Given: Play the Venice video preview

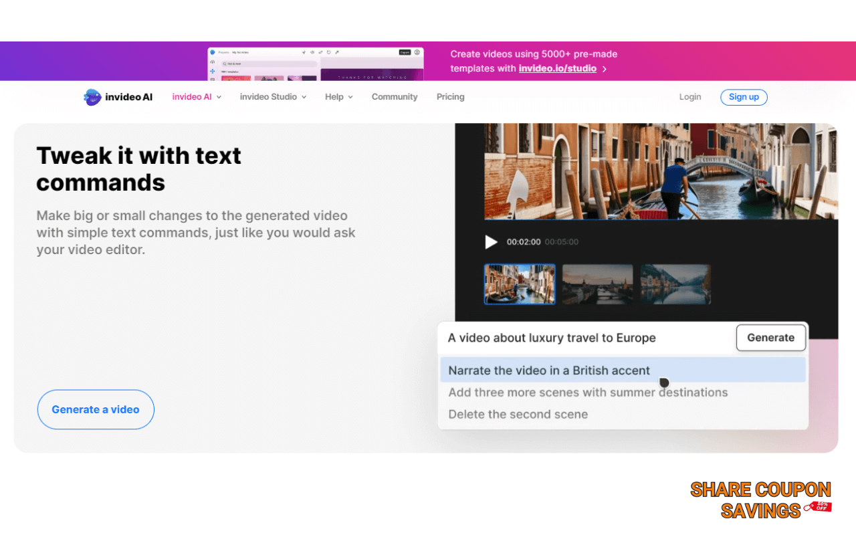Looking at the screenshot, I should 492,242.
